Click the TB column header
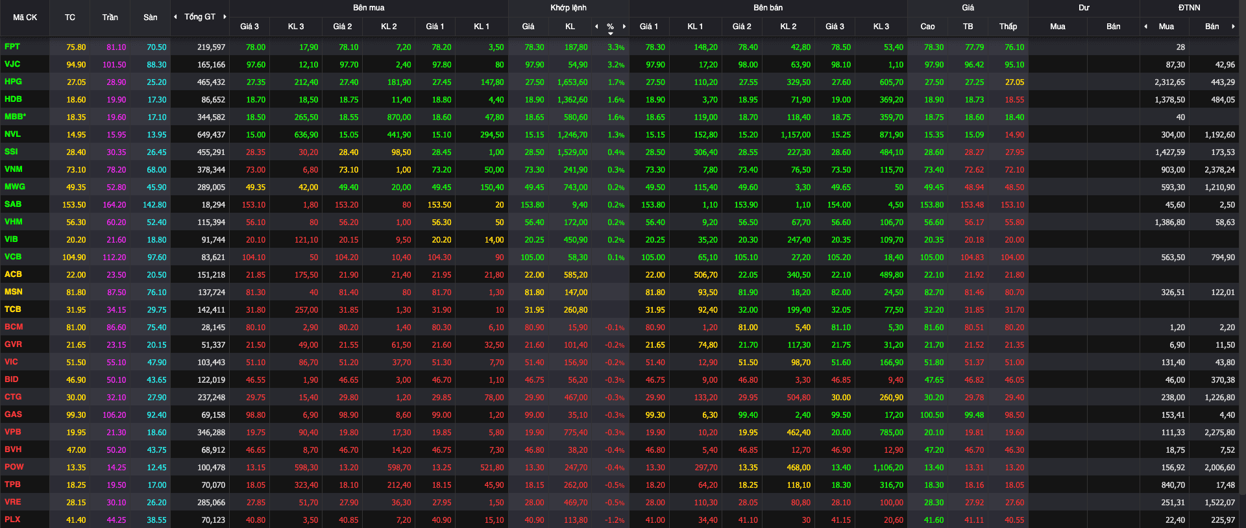 968,27
